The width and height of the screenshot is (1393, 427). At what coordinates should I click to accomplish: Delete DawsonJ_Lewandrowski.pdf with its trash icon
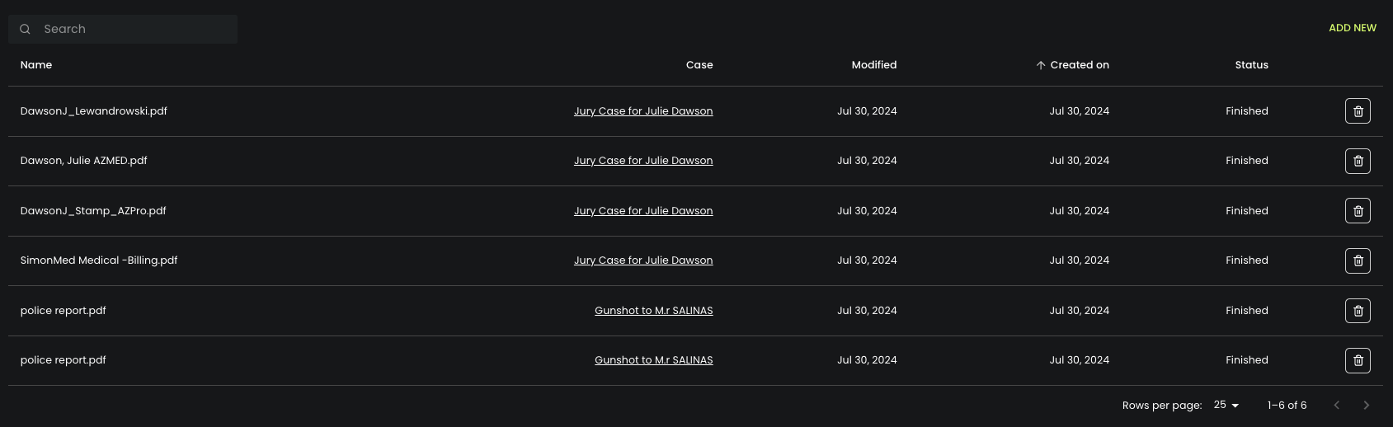point(1358,111)
